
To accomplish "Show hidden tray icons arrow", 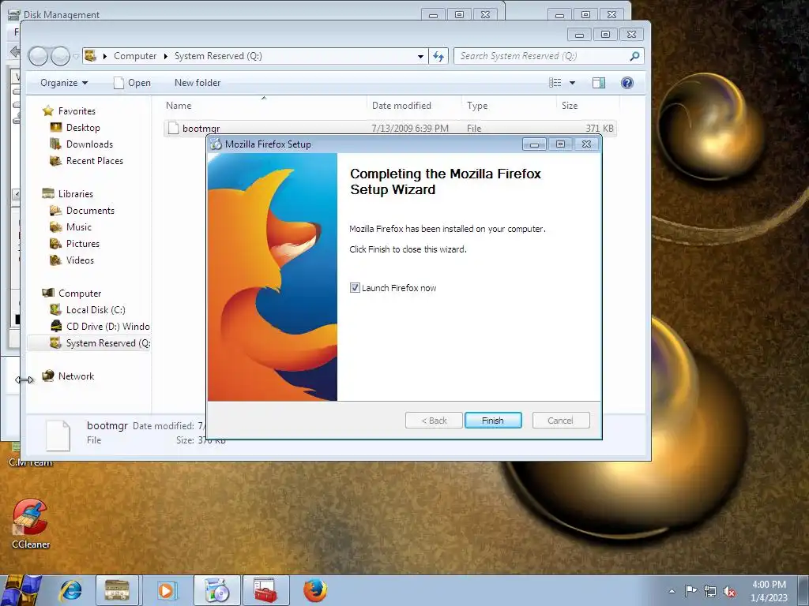I will 672,591.
